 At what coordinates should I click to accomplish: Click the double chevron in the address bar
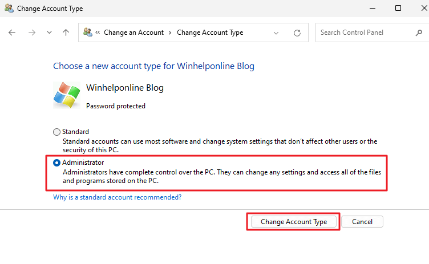pyautogui.click(x=98, y=33)
